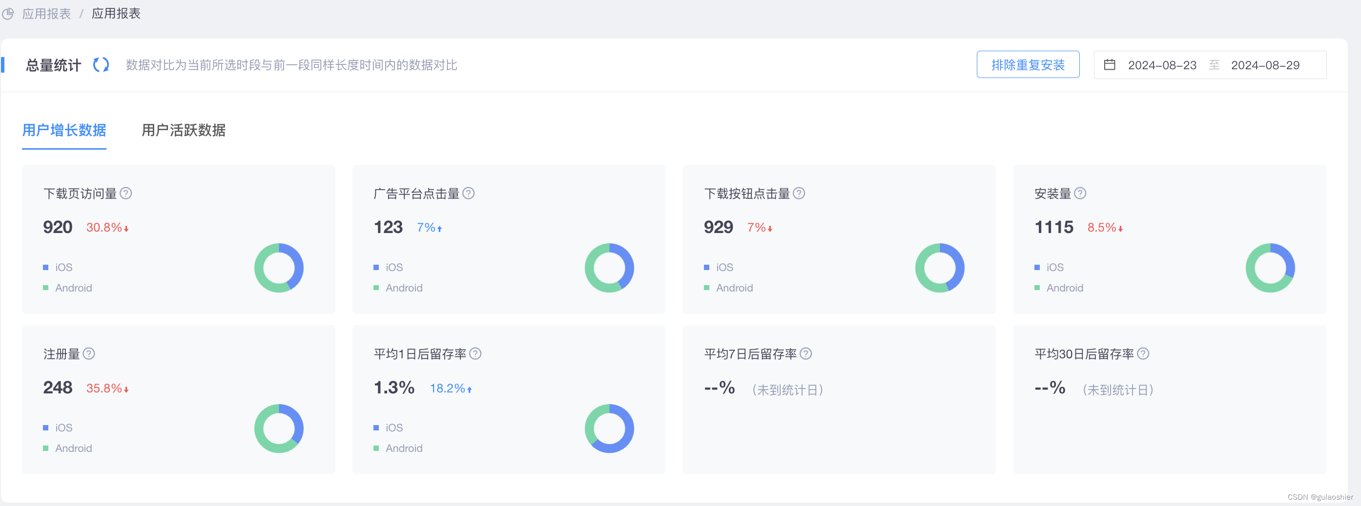
Task: Click the 1115 install count value
Action: pos(1054,228)
